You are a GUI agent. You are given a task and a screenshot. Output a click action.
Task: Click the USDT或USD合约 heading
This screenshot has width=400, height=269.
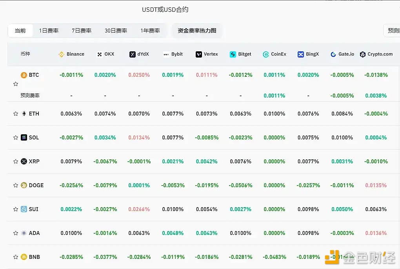coord(165,10)
